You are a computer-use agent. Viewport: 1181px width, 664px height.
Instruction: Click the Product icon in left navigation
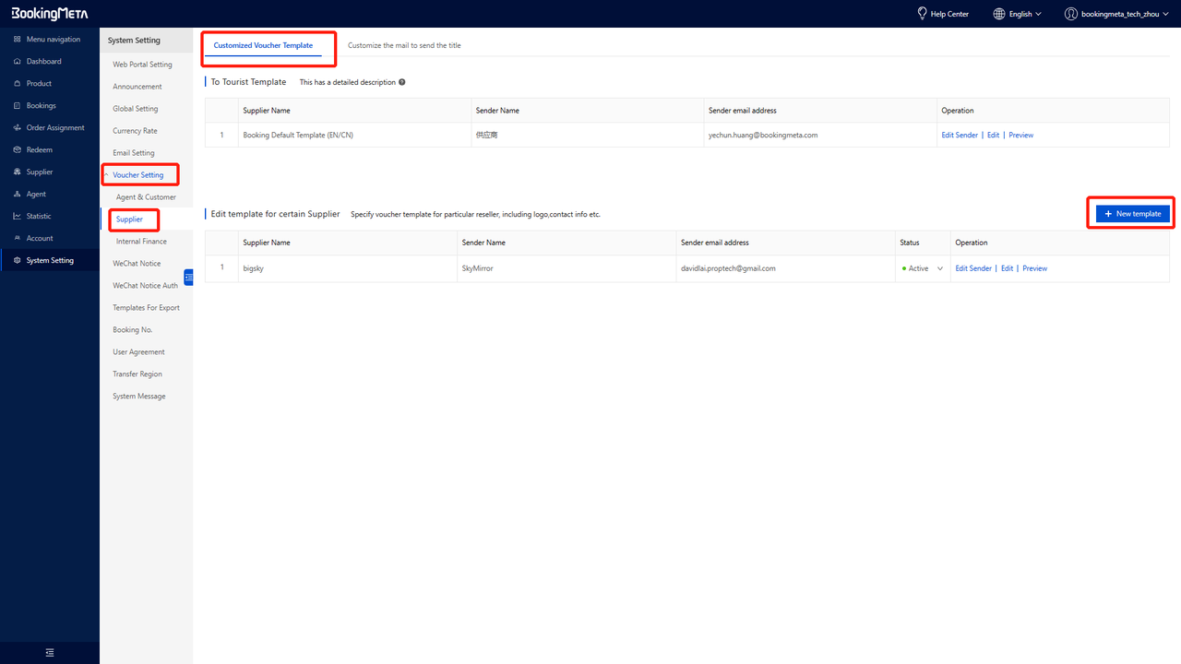point(17,84)
